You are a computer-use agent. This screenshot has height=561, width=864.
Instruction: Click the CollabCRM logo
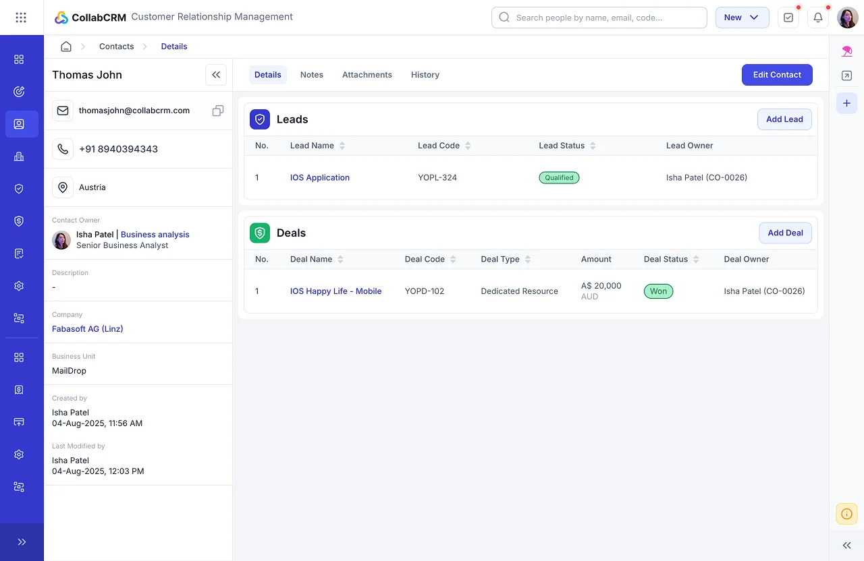pos(90,18)
